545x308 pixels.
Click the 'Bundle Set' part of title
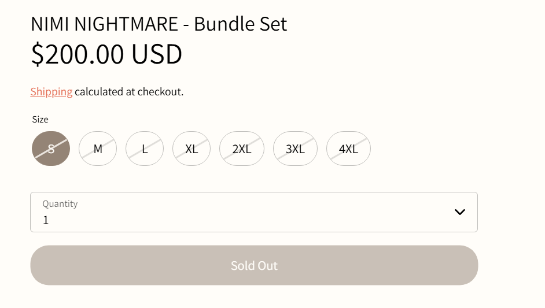(240, 24)
